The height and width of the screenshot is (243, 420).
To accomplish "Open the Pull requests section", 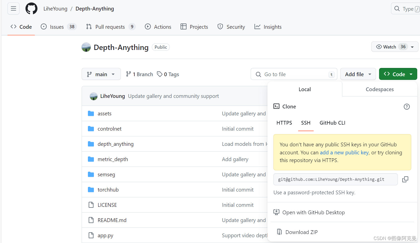I will [110, 27].
